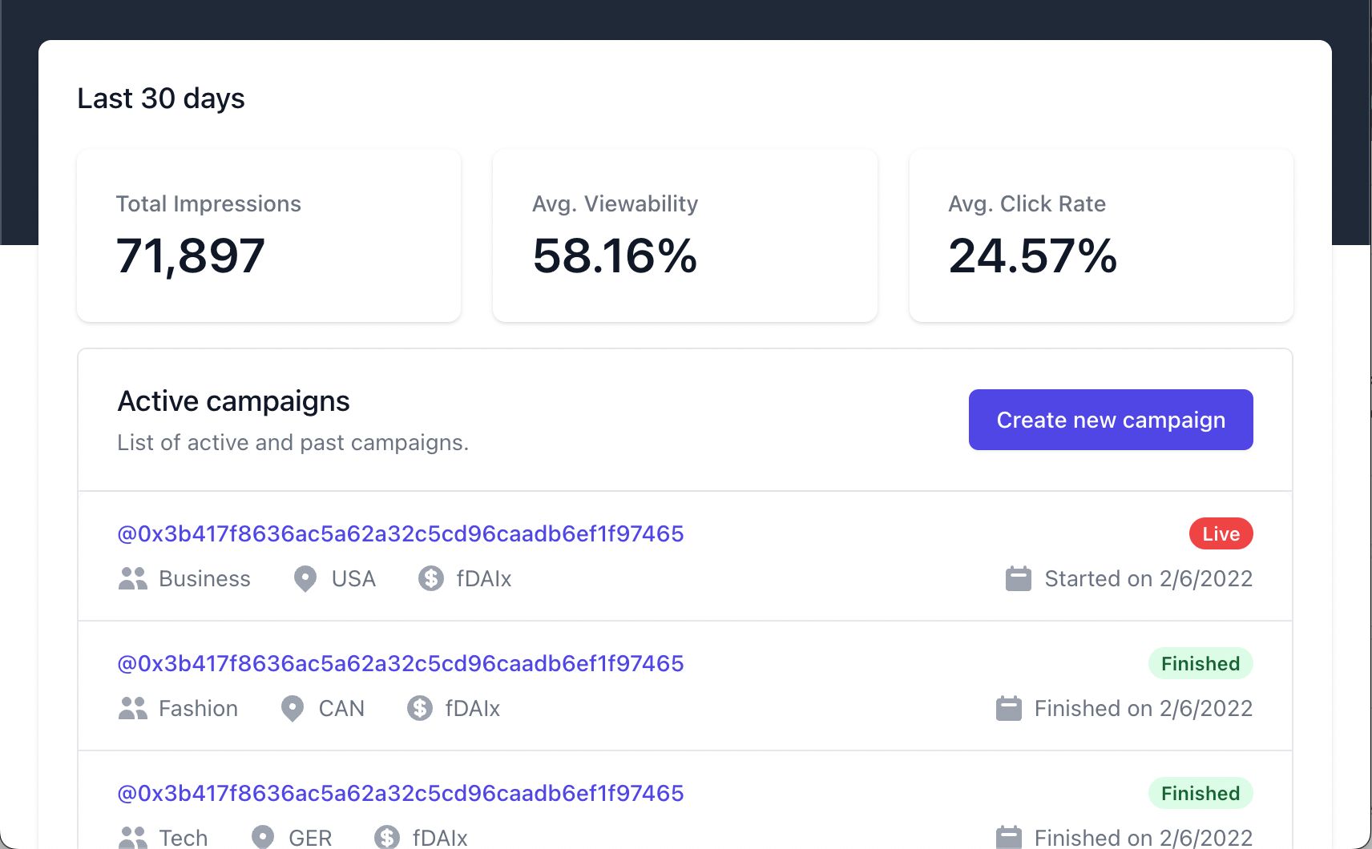Click the location pin icon beside USA
1372x849 pixels.
[305, 578]
